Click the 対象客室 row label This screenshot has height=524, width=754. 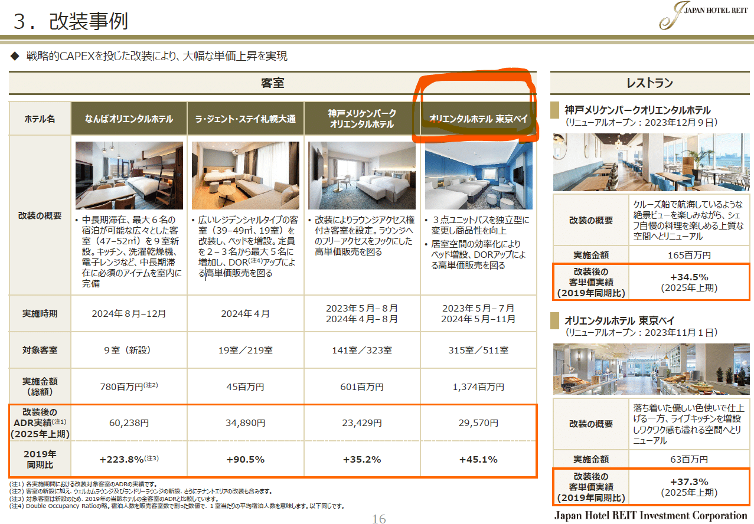point(40,350)
